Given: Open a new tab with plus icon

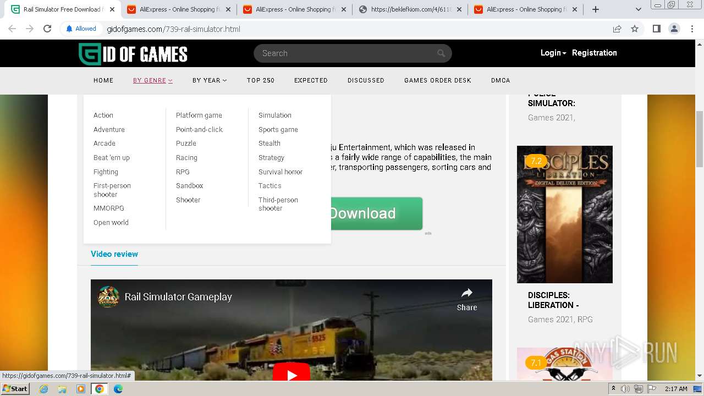Looking at the screenshot, I should click(x=595, y=9).
